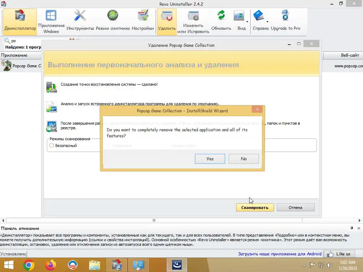
Task: Click the restore point step icon
Action: pos(52,87)
